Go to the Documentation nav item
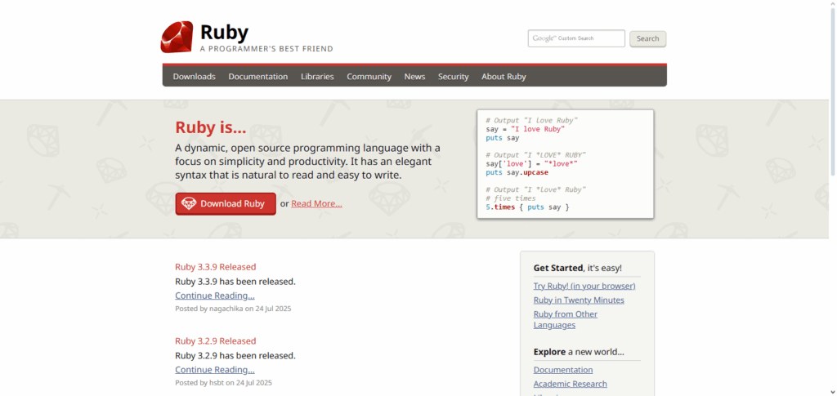The height and width of the screenshot is (396, 837). coord(257,77)
